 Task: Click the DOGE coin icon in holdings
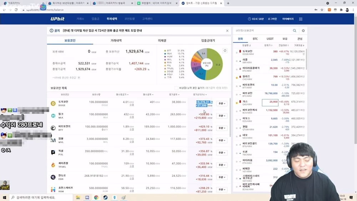coord(53,104)
